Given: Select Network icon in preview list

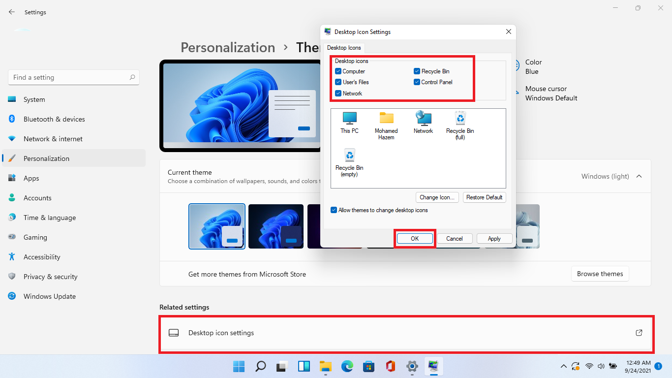Looking at the screenshot, I should click(423, 123).
